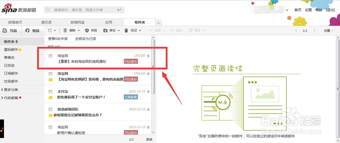Click the receive mail (收信) refresh icon
The height and width of the screenshot is (143, 340).
pos(27,30)
